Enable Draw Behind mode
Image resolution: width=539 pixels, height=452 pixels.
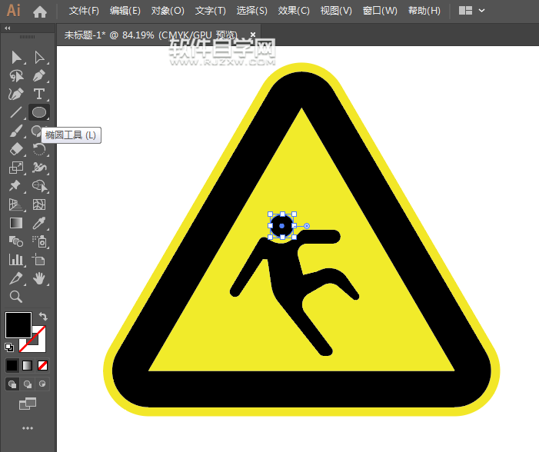[x=28, y=384]
